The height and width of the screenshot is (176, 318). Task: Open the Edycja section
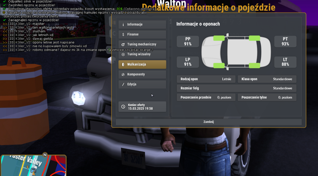click(x=142, y=84)
